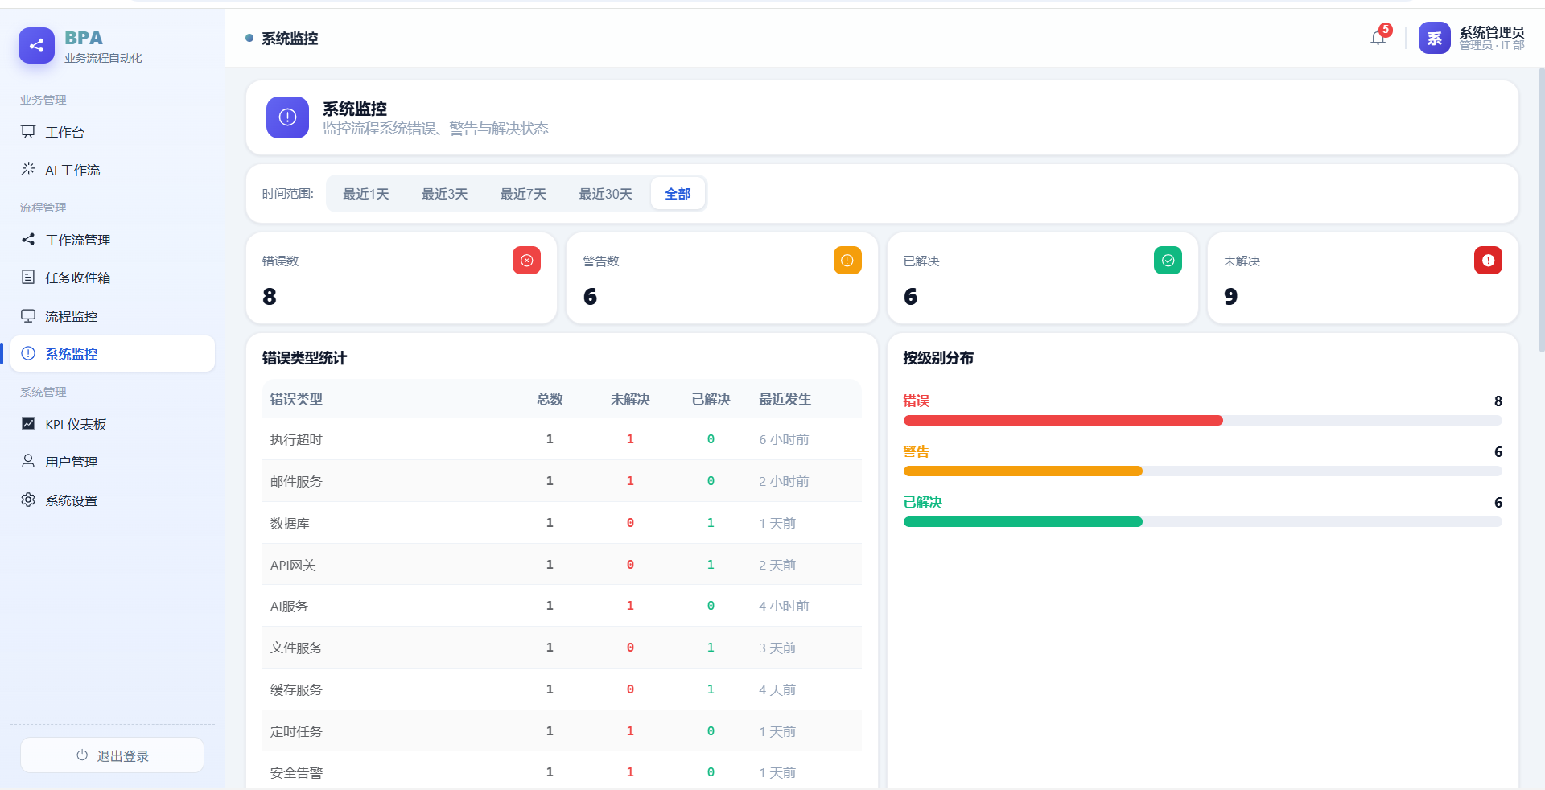
Task: Select the 最近1天 time range
Action: click(366, 194)
